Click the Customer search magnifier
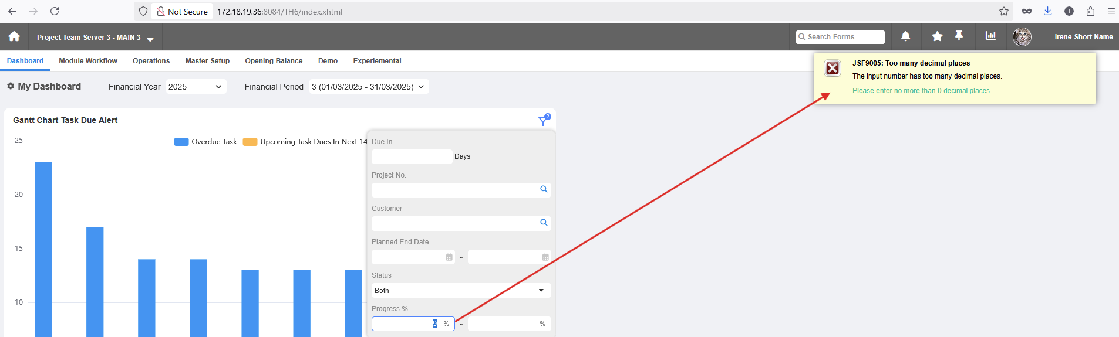The height and width of the screenshot is (337, 1119). (x=544, y=223)
